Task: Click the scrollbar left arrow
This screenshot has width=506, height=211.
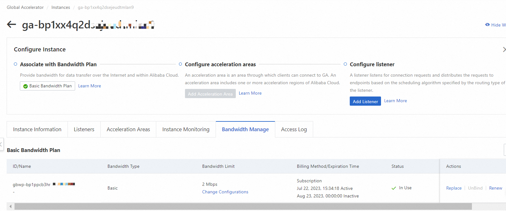Action: 10,206
